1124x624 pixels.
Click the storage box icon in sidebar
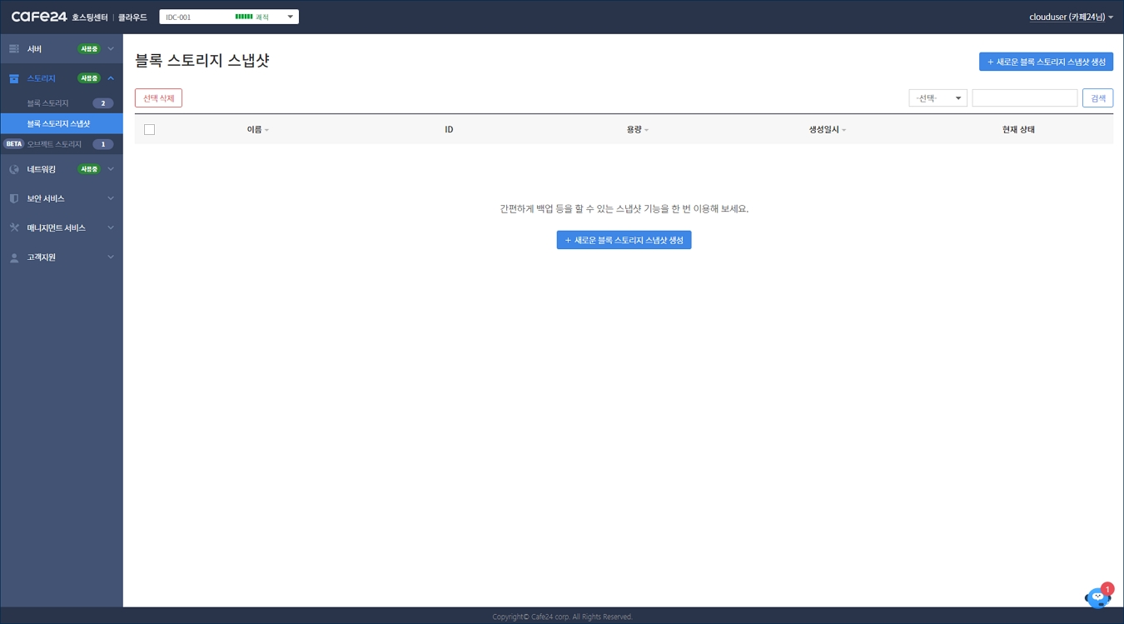pos(14,78)
